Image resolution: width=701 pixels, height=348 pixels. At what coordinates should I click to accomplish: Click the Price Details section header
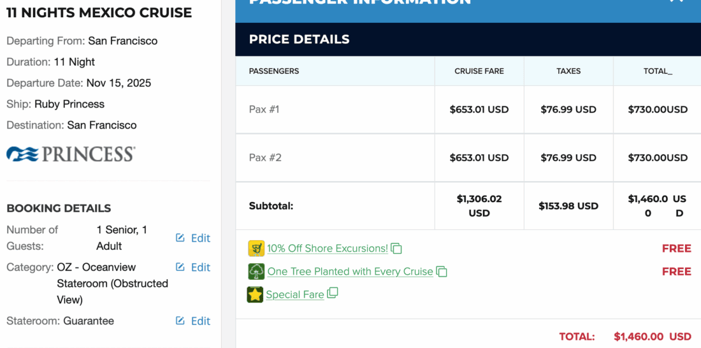(299, 39)
